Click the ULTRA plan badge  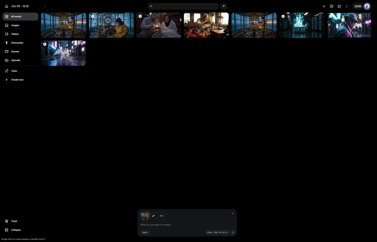pos(358,6)
